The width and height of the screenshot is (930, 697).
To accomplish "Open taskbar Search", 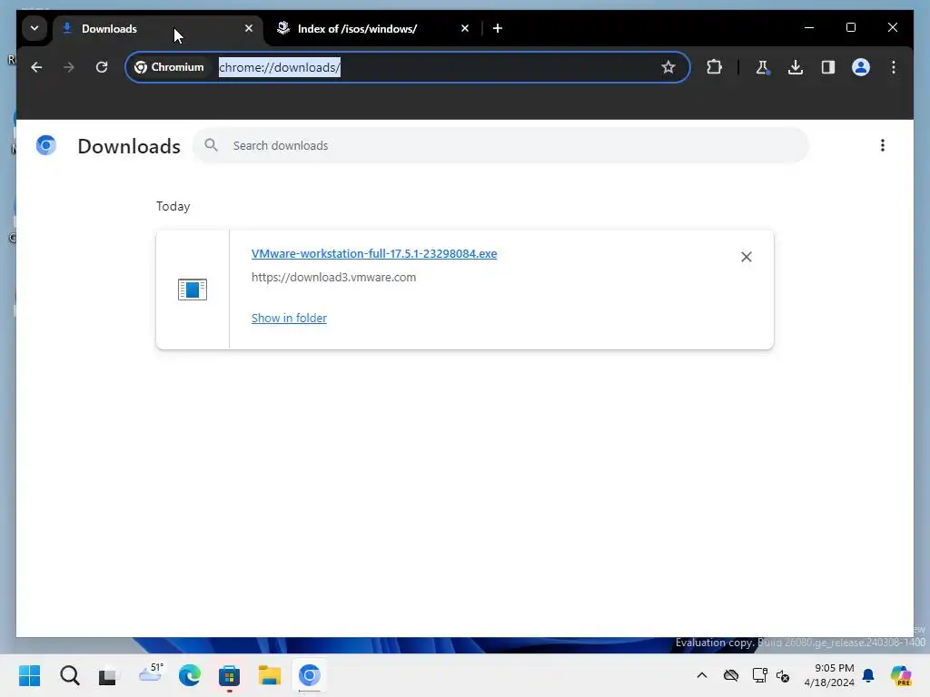I will 69,675.
